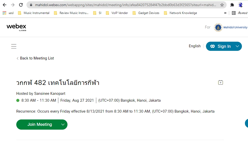Click the Webex by Cisco logo
This screenshot has width=248, height=152.
(16, 27)
